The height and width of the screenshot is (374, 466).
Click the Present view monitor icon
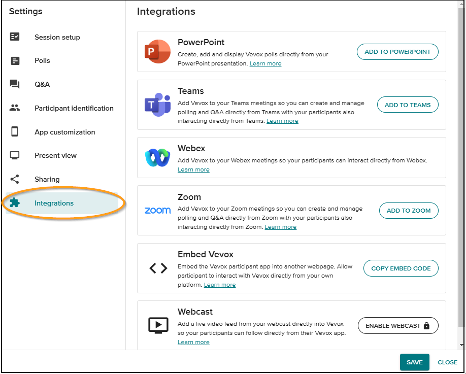[x=15, y=155]
